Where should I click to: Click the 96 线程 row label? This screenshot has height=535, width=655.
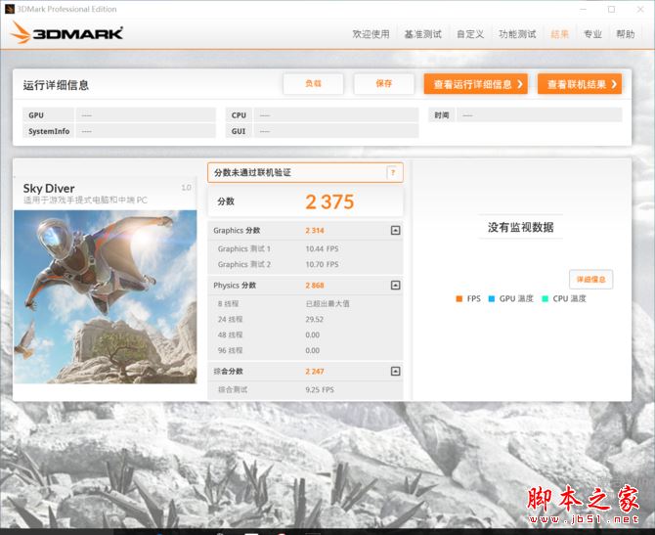230,350
